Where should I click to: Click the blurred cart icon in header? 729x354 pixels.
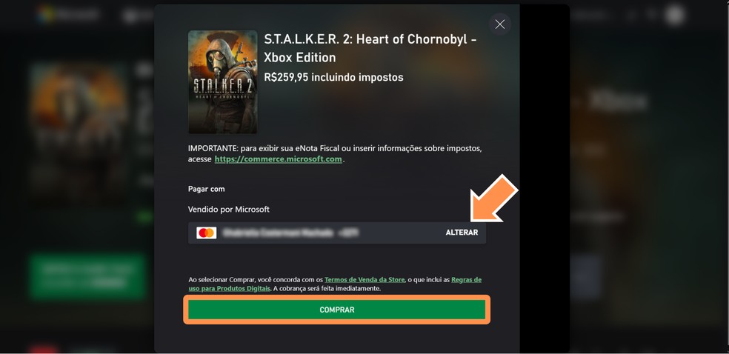[651, 15]
